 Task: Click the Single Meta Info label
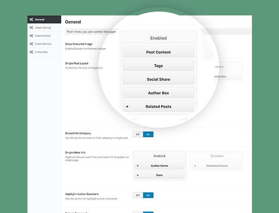click(75, 153)
